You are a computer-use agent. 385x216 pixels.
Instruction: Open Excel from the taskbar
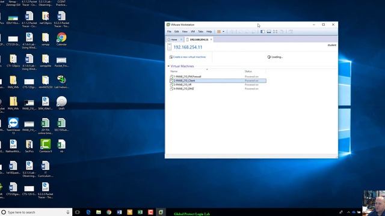coord(140,212)
